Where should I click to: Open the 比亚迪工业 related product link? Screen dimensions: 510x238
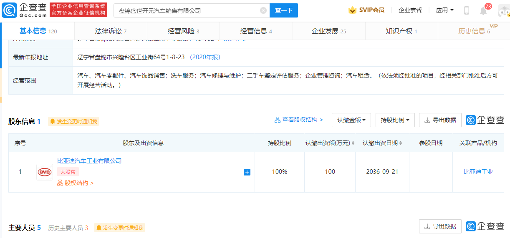click(x=478, y=172)
